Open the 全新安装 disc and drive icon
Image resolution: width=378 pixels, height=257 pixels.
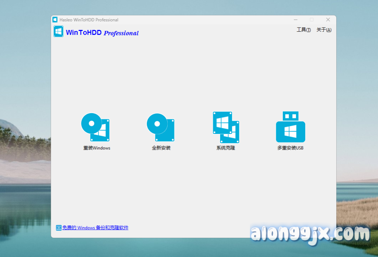coord(161,127)
